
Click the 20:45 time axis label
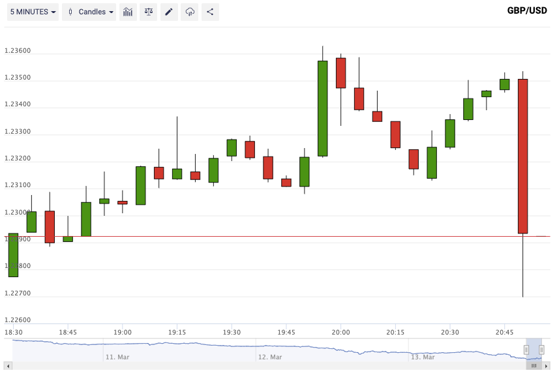(504, 333)
